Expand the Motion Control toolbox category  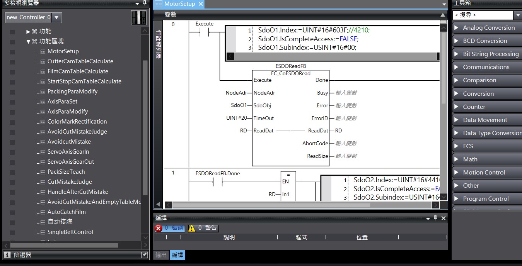coord(457,173)
